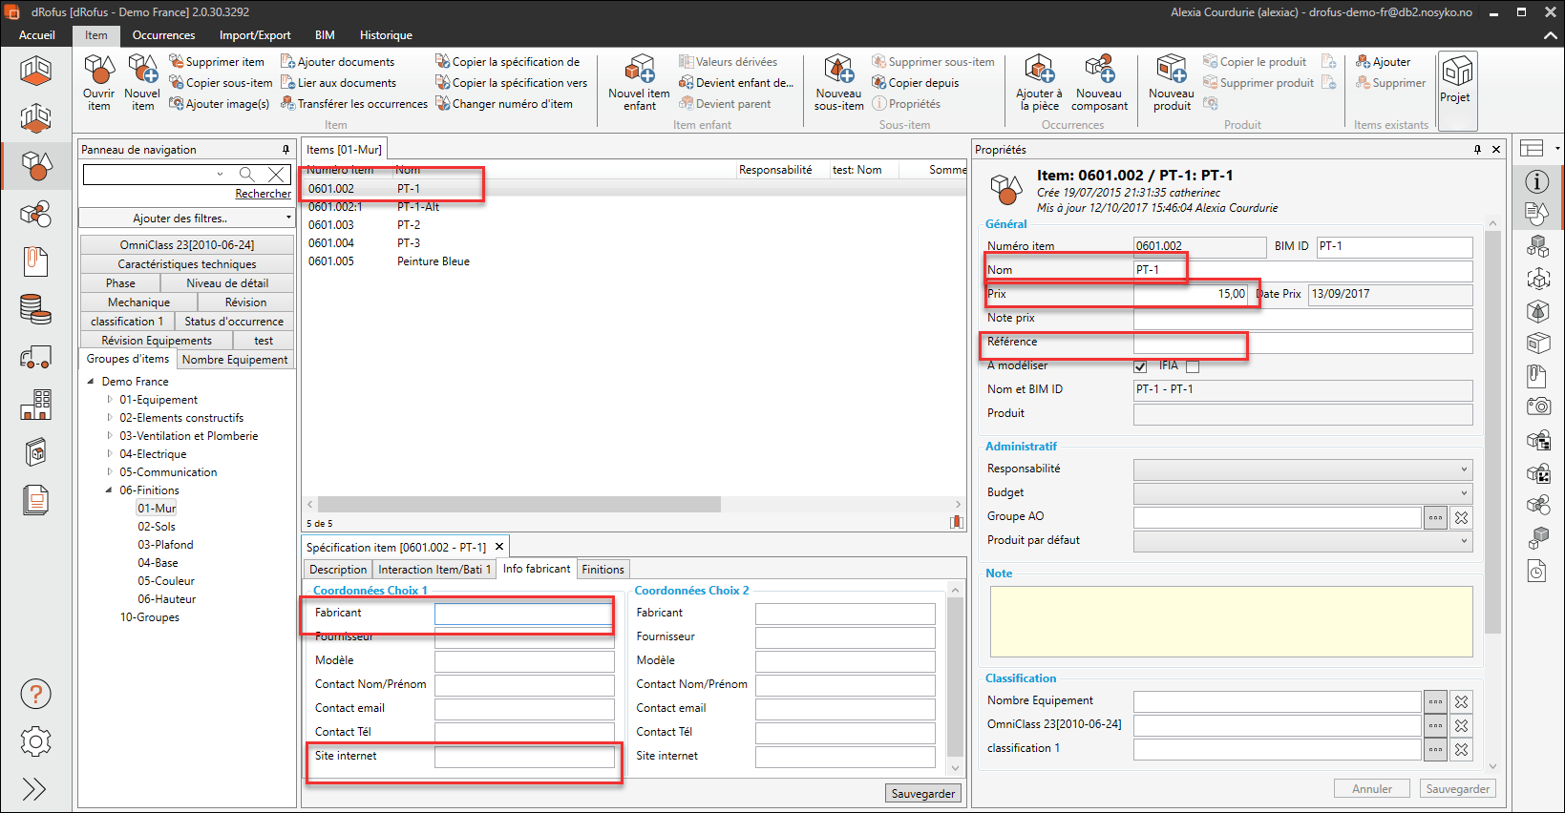The height and width of the screenshot is (813, 1565).
Task: Click the help question mark icon
Action: [x=35, y=695]
